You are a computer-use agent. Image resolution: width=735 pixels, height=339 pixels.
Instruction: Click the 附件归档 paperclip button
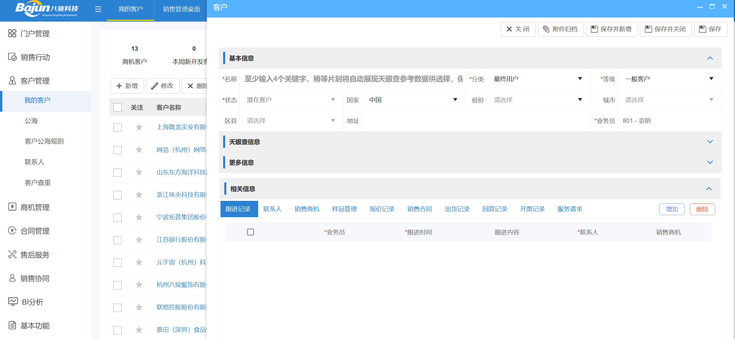coord(560,29)
